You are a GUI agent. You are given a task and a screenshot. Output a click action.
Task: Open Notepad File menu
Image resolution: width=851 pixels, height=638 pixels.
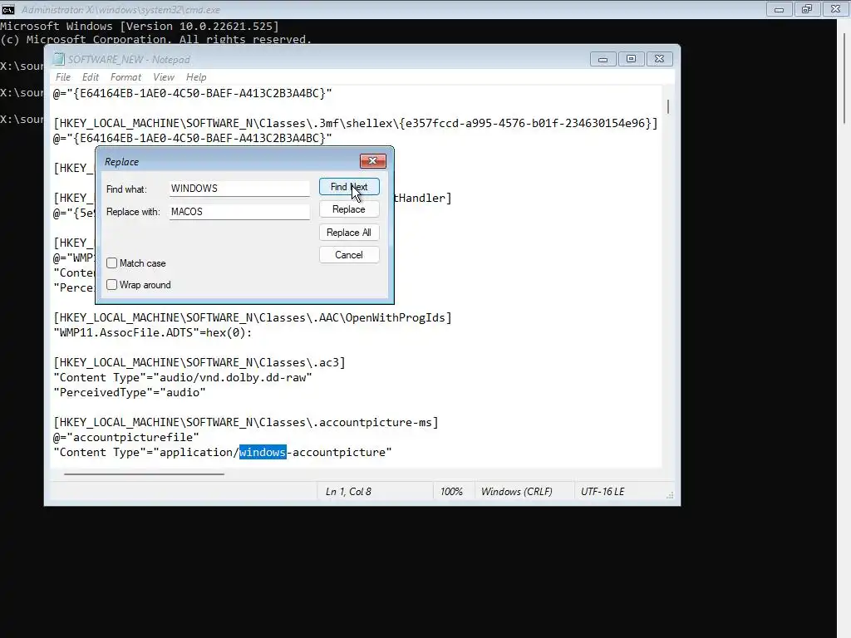[63, 77]
